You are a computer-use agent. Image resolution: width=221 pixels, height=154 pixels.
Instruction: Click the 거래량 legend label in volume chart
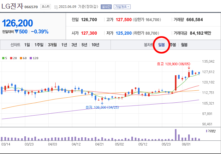[x=212, y=131]
